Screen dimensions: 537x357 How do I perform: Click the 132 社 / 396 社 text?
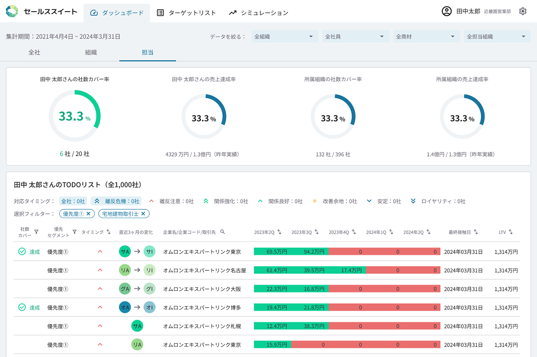tap(333, 154)
